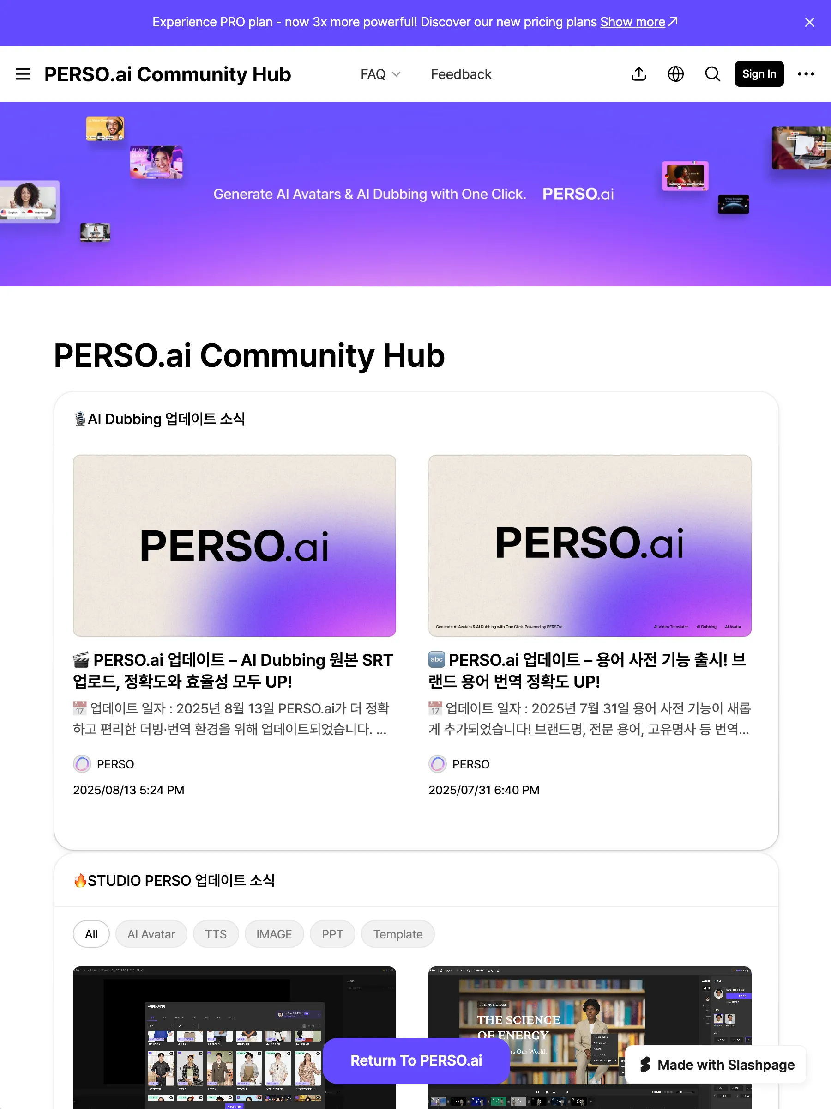Open the glossary feature post title
The height and width of the screenshot is (1109, 831).
click(x=589, y=670)
